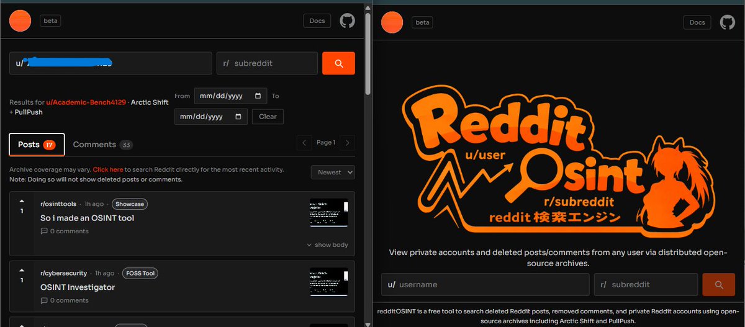Open comments icon on 'So i made an OSINT tool'
745x327 pixels.
44,231
